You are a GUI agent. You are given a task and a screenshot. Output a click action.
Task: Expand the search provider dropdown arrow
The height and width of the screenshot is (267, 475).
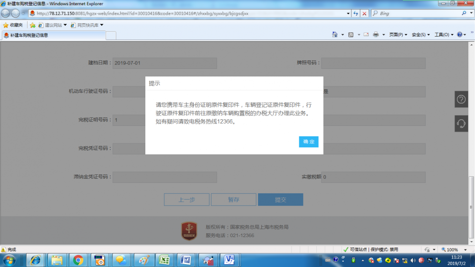(x=471, y=13)
